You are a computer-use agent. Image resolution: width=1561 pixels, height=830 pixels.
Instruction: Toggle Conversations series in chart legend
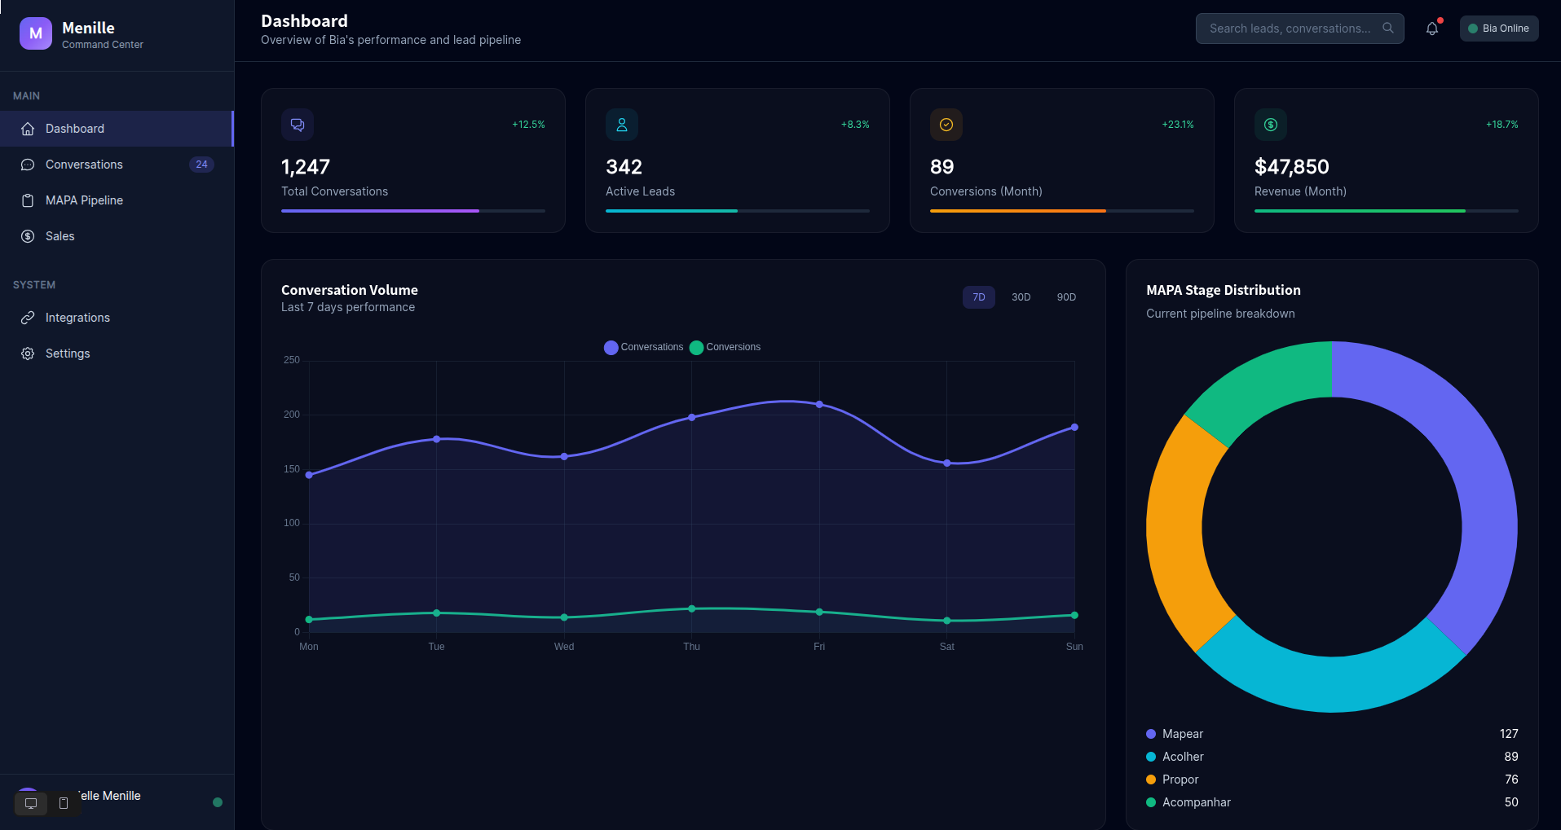click(x=643, y=347)
